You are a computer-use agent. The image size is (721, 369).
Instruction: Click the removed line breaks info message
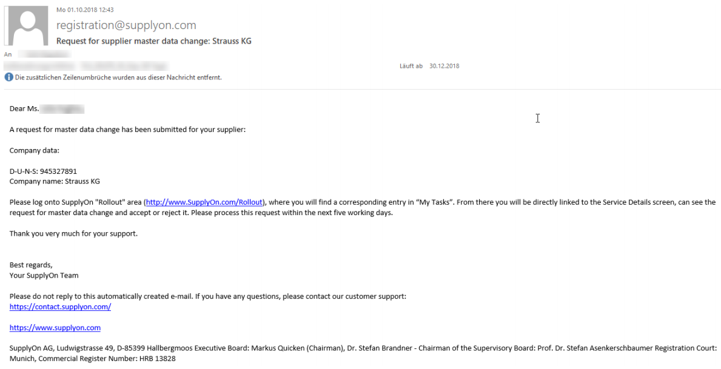click(x=118, y=77)
